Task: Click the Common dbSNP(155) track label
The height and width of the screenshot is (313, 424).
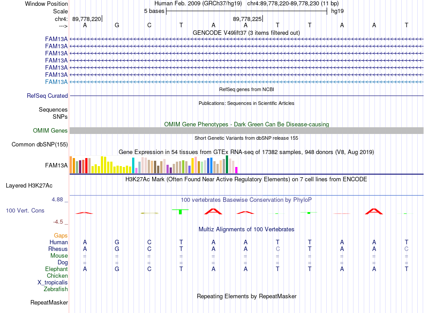Action: (x=39, y=145)
